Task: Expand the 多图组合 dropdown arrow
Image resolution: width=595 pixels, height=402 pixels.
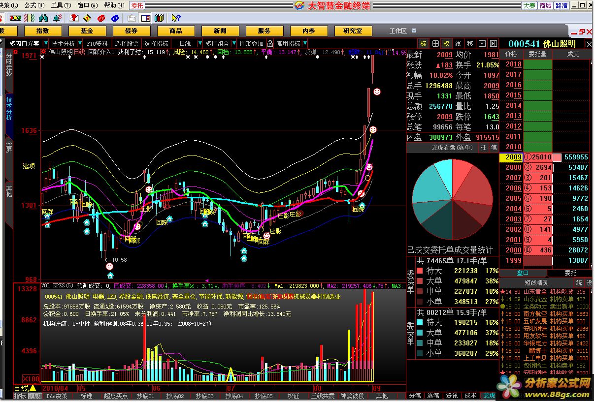Action: pos(234,43)
